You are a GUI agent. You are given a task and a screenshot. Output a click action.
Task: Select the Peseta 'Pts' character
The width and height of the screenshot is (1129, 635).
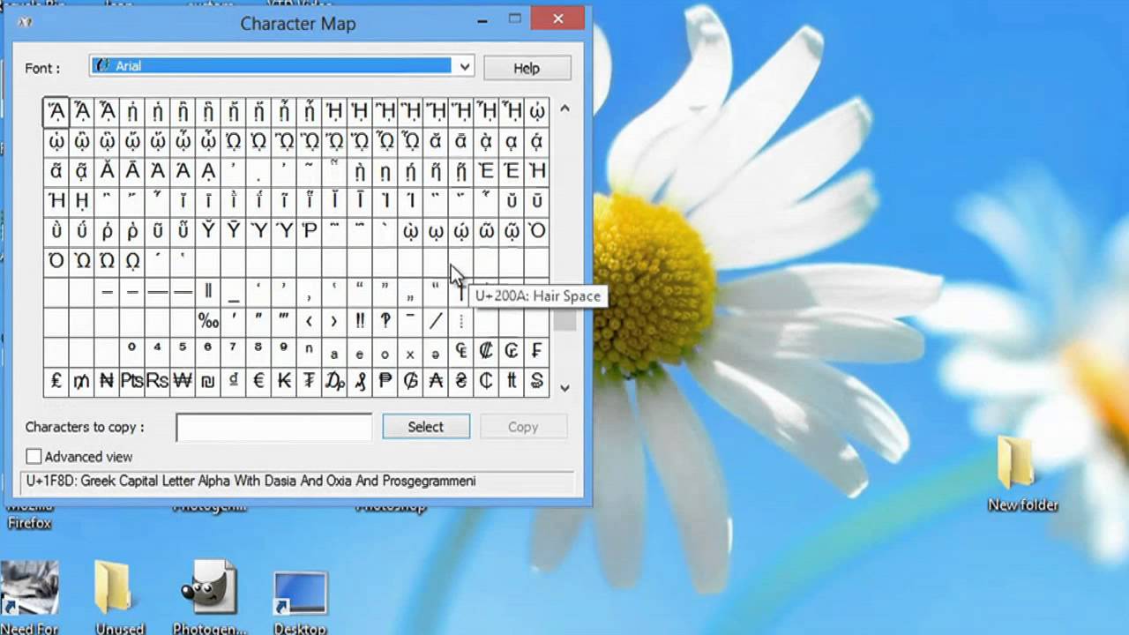[132, 381]
